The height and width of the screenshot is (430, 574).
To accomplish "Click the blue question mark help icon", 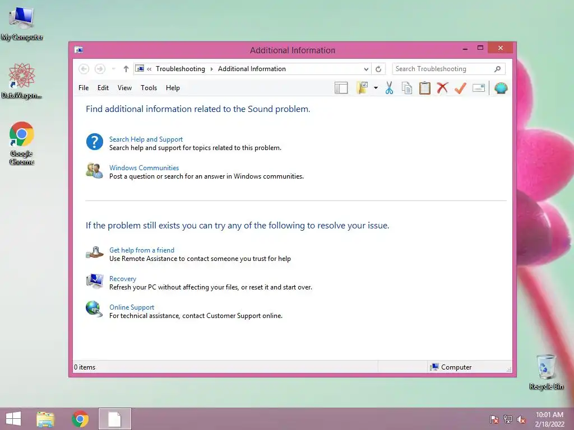I will (94, 142).
